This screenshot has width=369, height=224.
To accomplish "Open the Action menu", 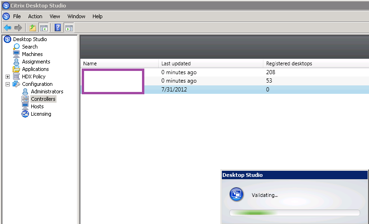I will [x=35, y=16].
